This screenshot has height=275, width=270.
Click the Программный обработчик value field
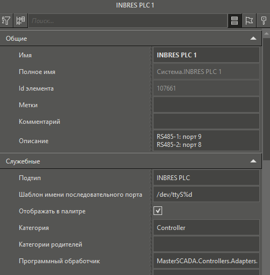click(x=206, y=261)
